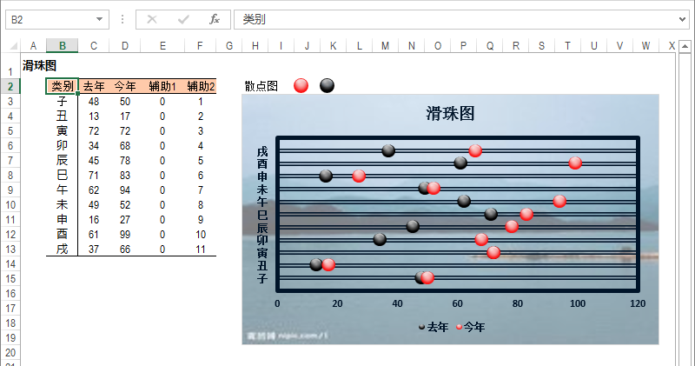
Task: Select the cell with value 99
Action: point(125,234)
